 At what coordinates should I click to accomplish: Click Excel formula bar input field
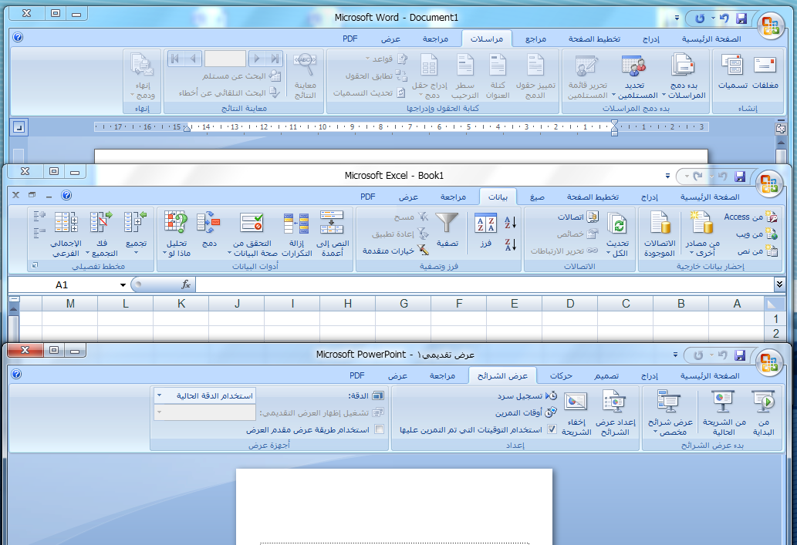pos(483,284)
